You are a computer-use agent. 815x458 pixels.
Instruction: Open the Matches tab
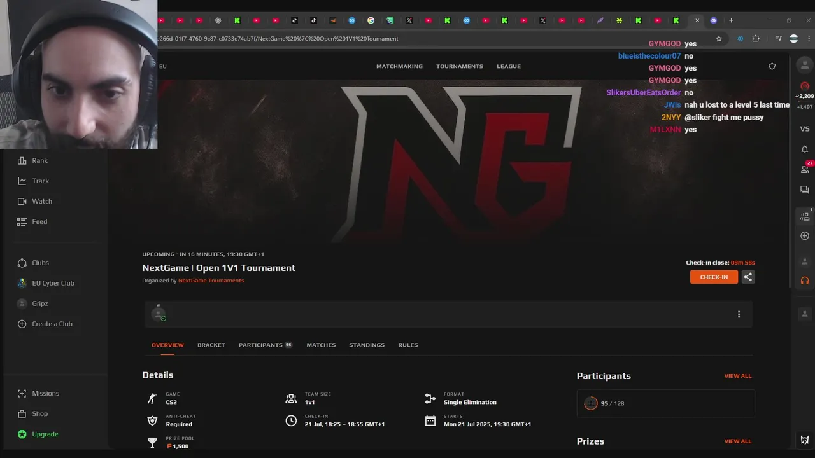[x=321, y=345]
